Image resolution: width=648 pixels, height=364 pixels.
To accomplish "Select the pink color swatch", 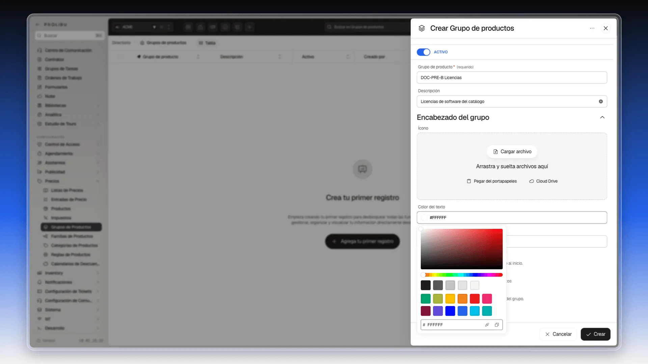I will [487, 299].
